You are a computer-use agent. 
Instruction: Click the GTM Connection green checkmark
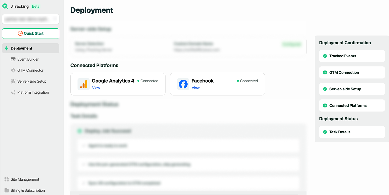tap(325, 72)
